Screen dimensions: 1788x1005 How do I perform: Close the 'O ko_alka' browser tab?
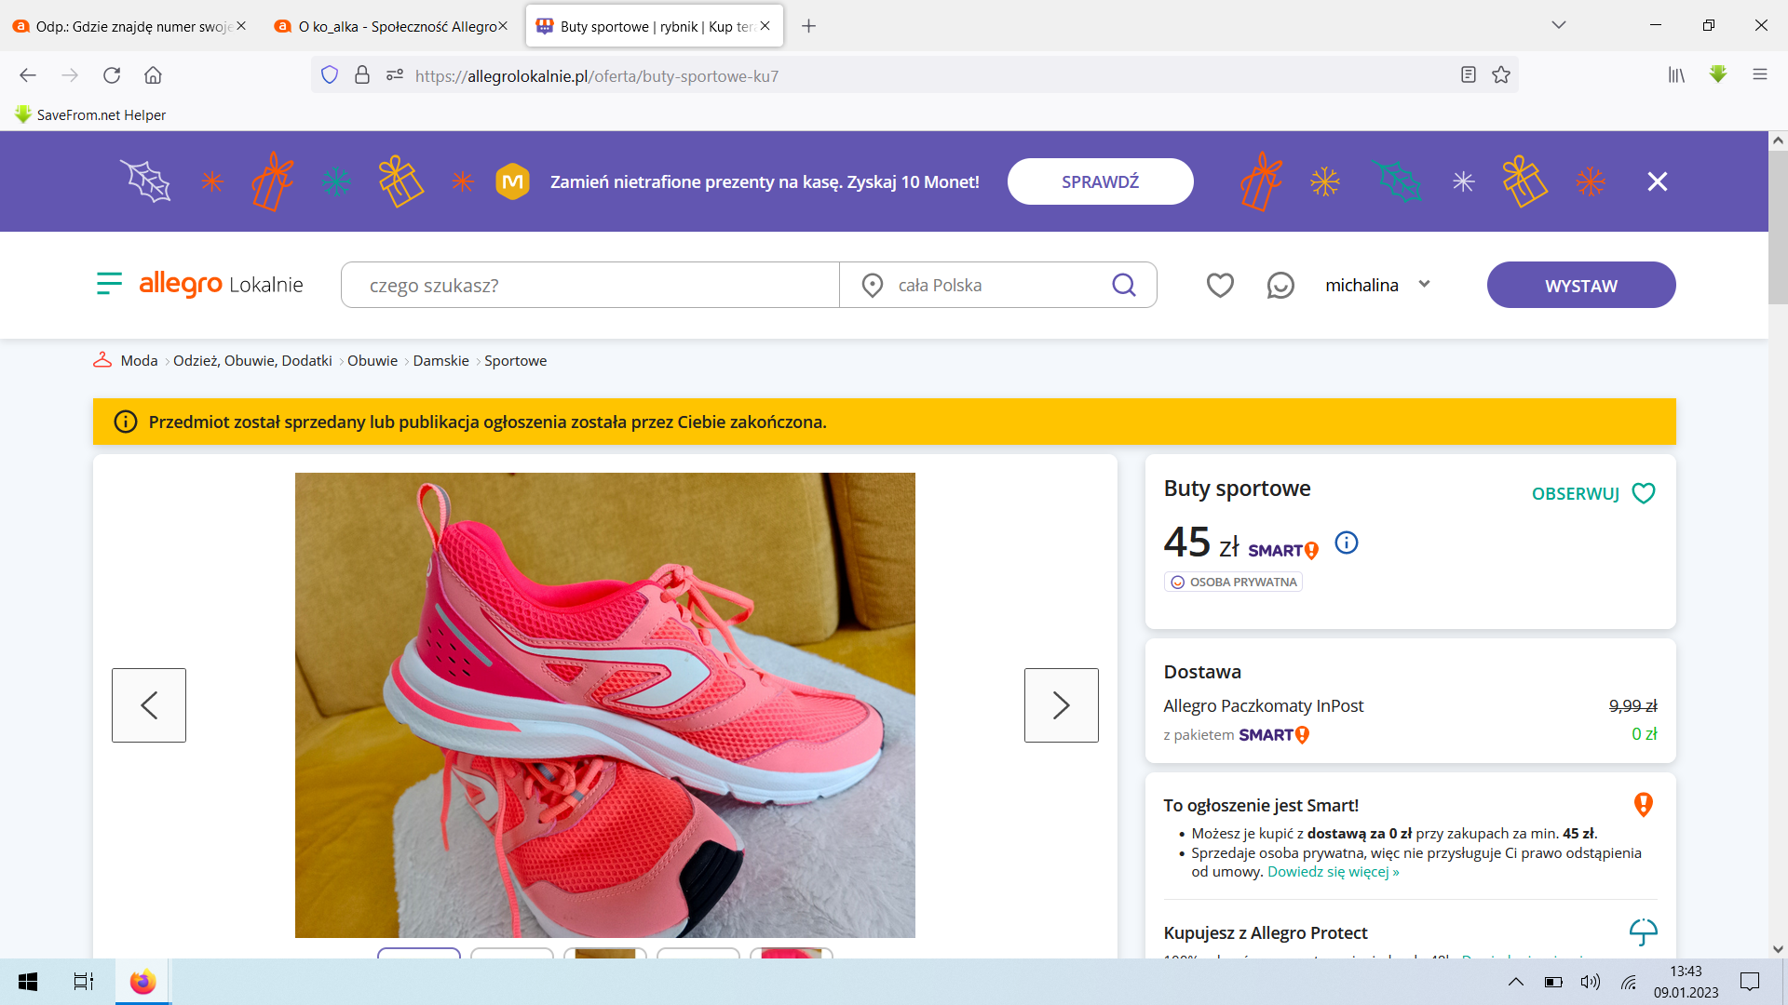503,26
